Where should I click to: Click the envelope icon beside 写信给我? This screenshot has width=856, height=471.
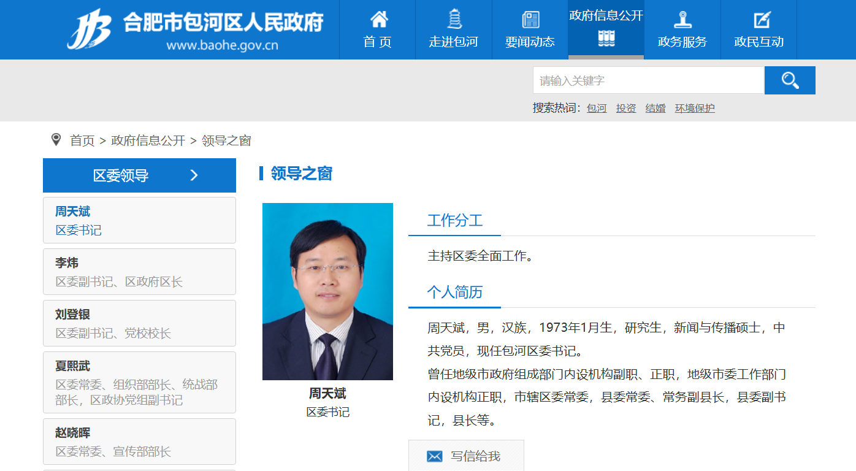[435, 456]
